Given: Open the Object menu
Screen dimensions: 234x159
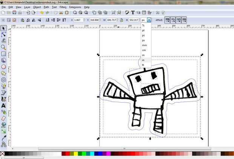Looking at the screenshot, I should tap(37, 7).
